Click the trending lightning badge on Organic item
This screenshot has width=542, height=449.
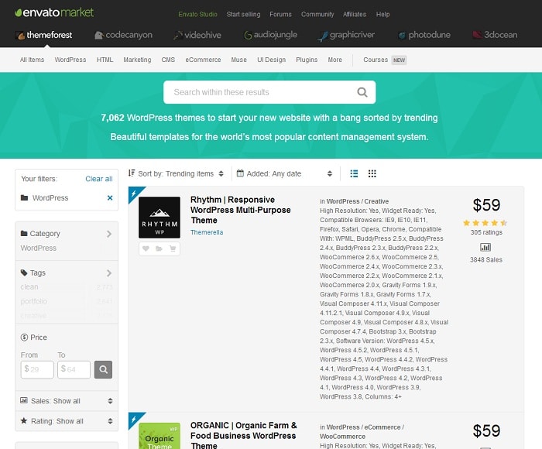pos(134,419)
